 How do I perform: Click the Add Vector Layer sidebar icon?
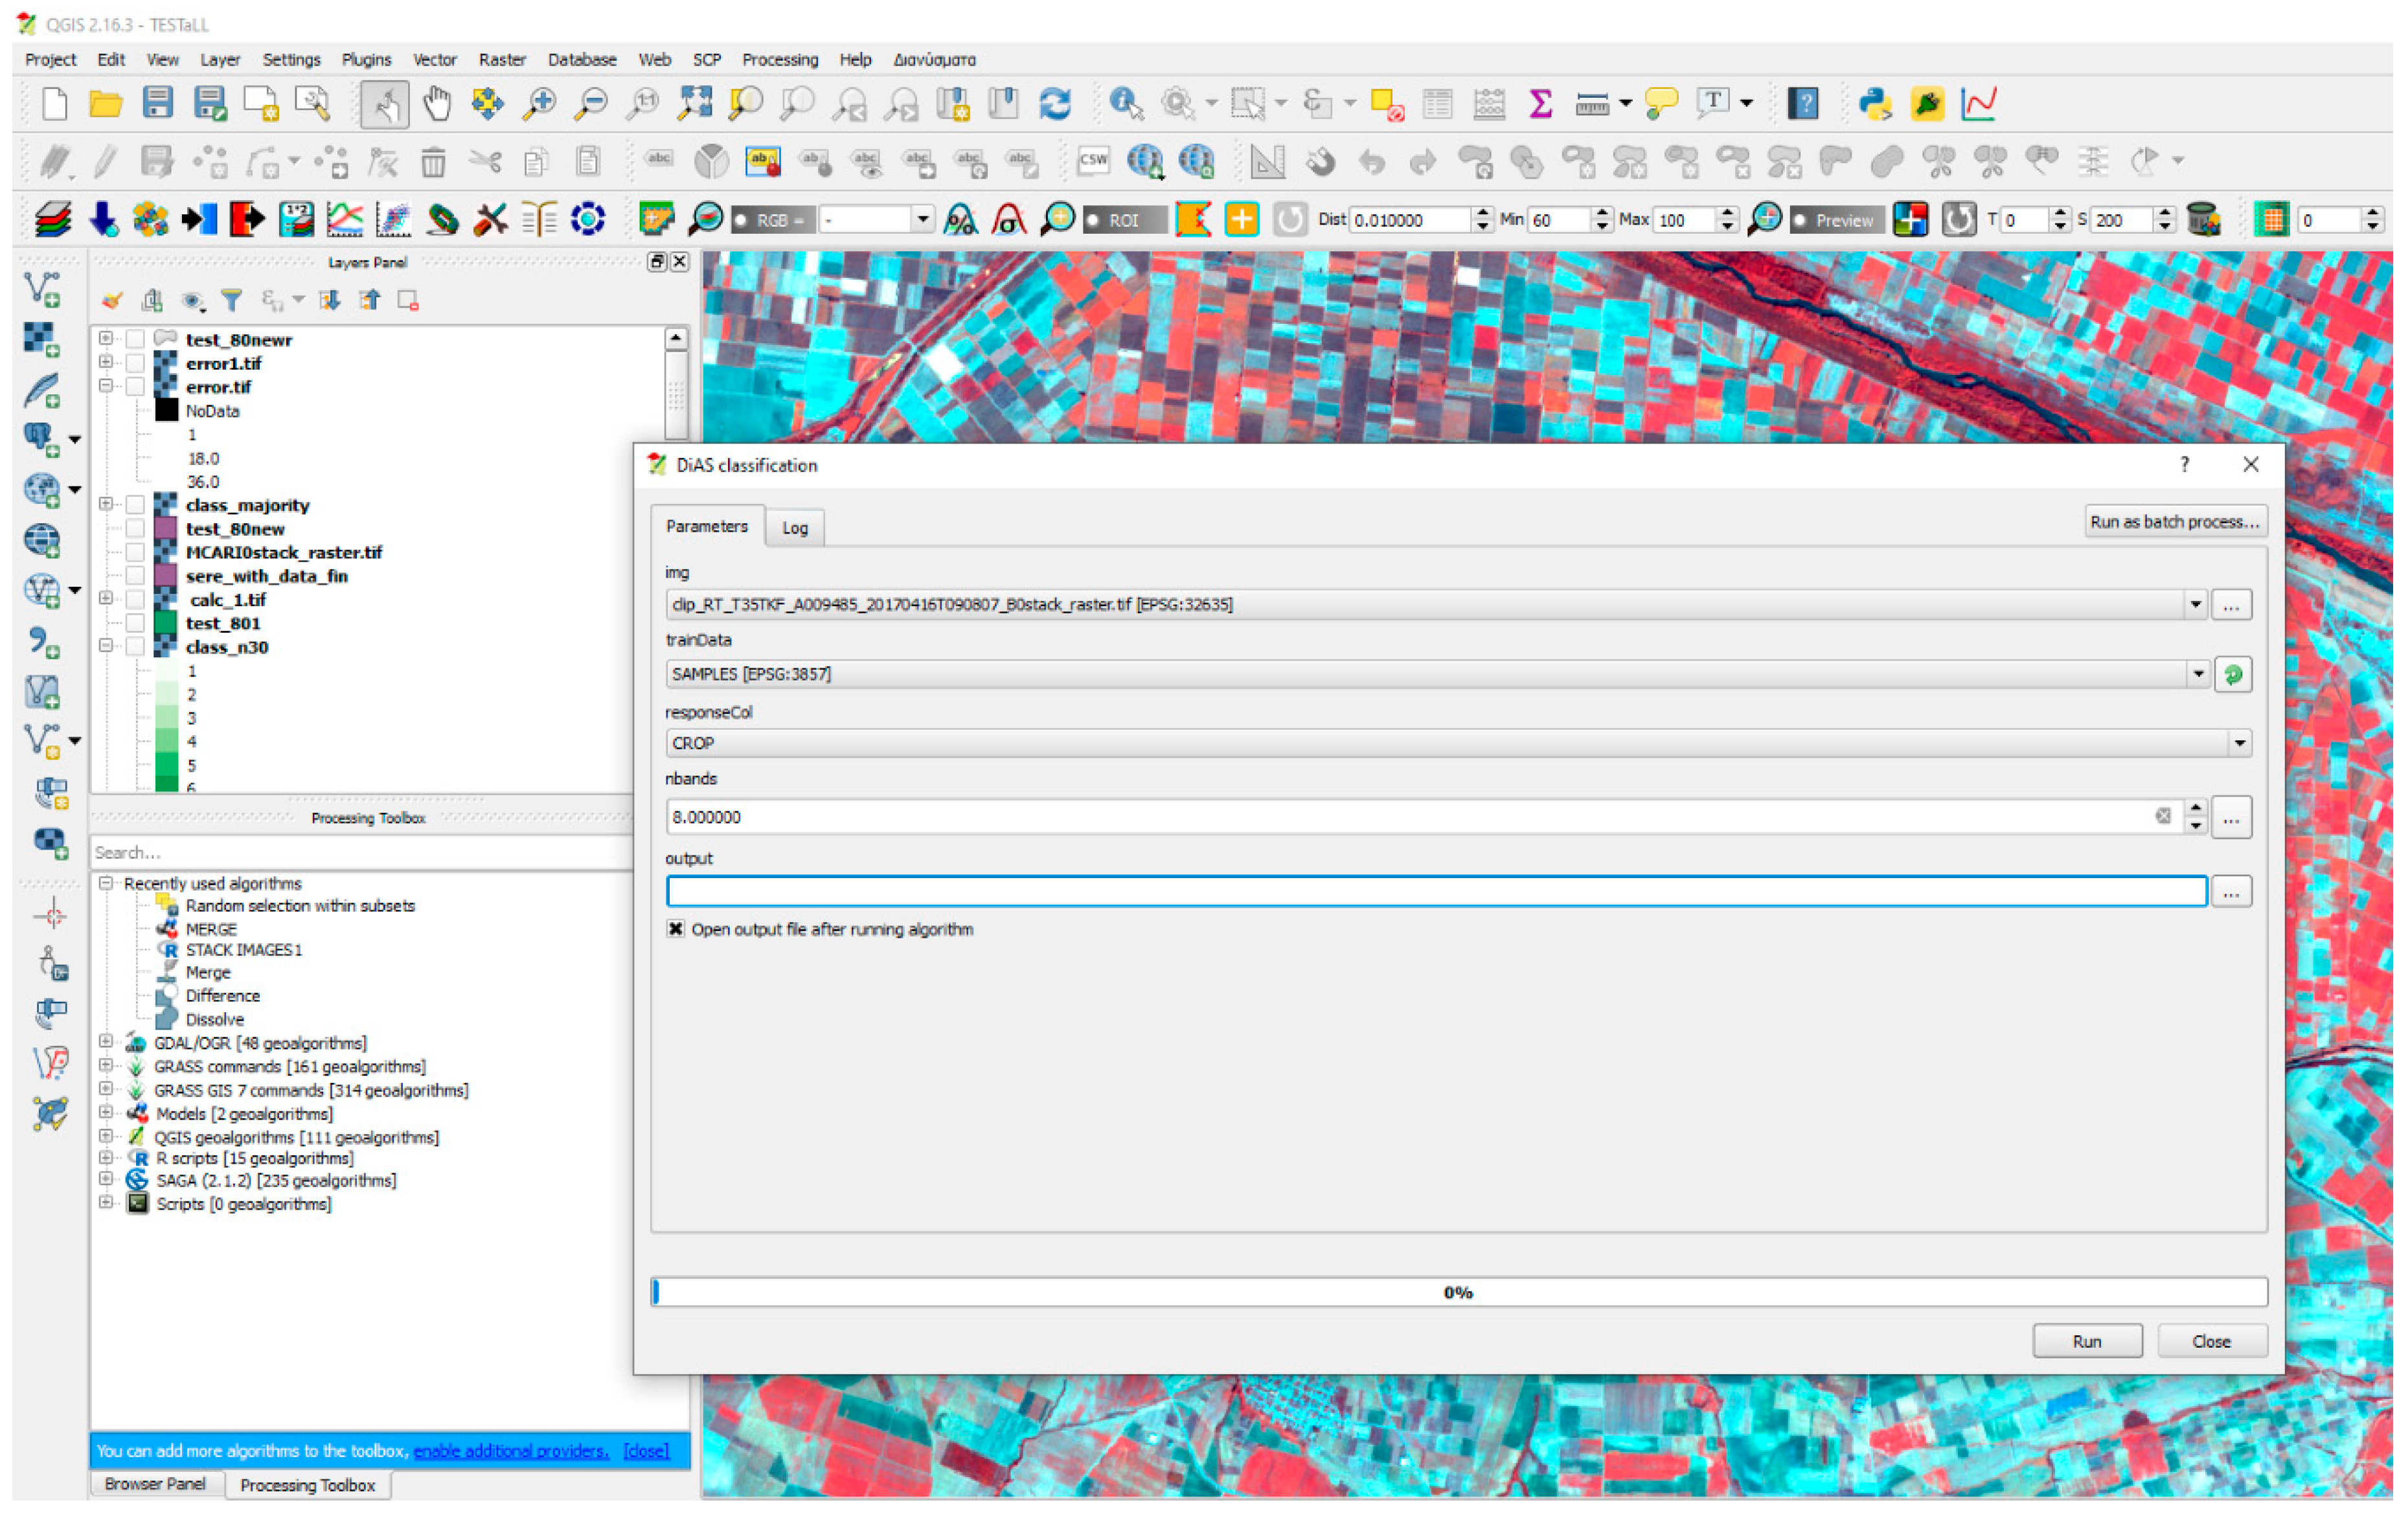coord(42,289)
